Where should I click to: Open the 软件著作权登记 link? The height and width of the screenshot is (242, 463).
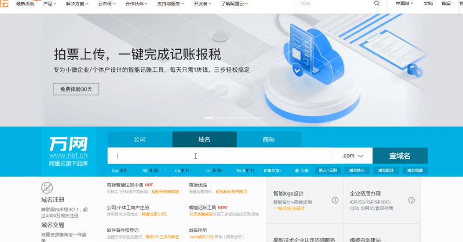[x=123, y=230]
